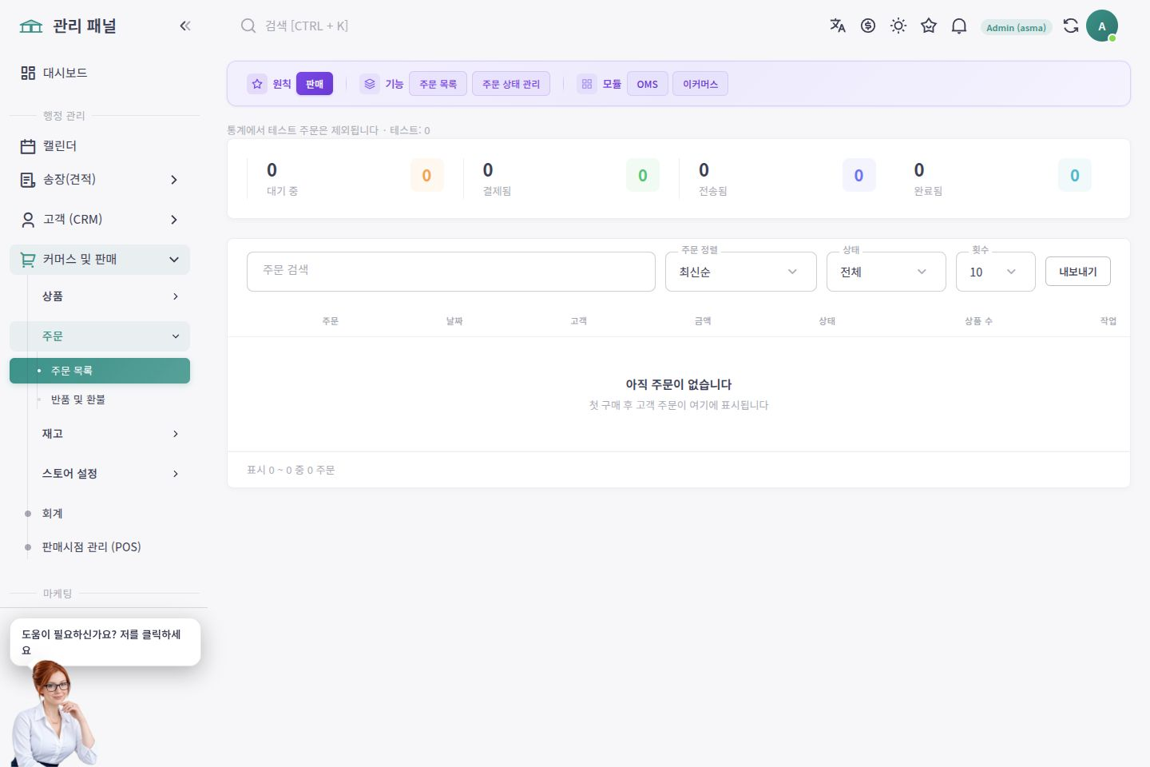Open favorites star icon in header

click(x=929, y=26)
